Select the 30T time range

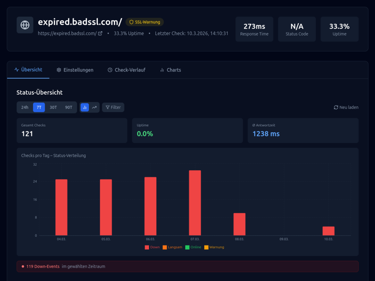point(53,107)
